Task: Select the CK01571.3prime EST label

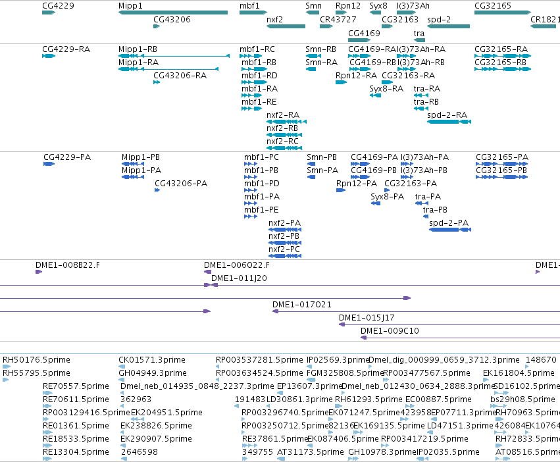Action: (x=152, y=360)
